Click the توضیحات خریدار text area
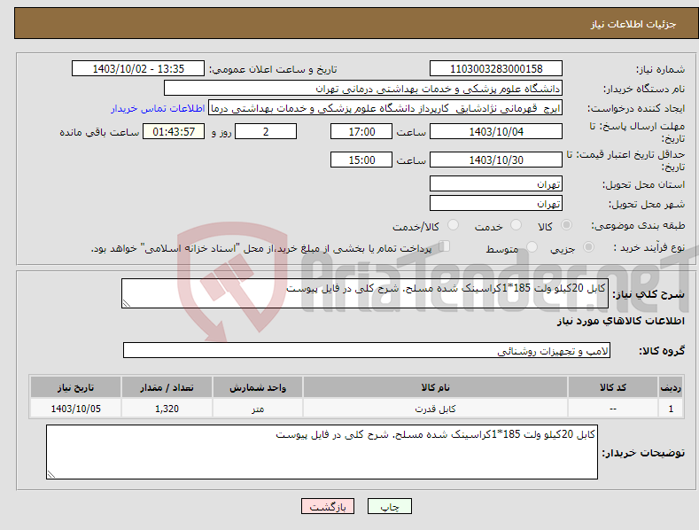Screen dimensions: 699x530 (x=322, y=452)
